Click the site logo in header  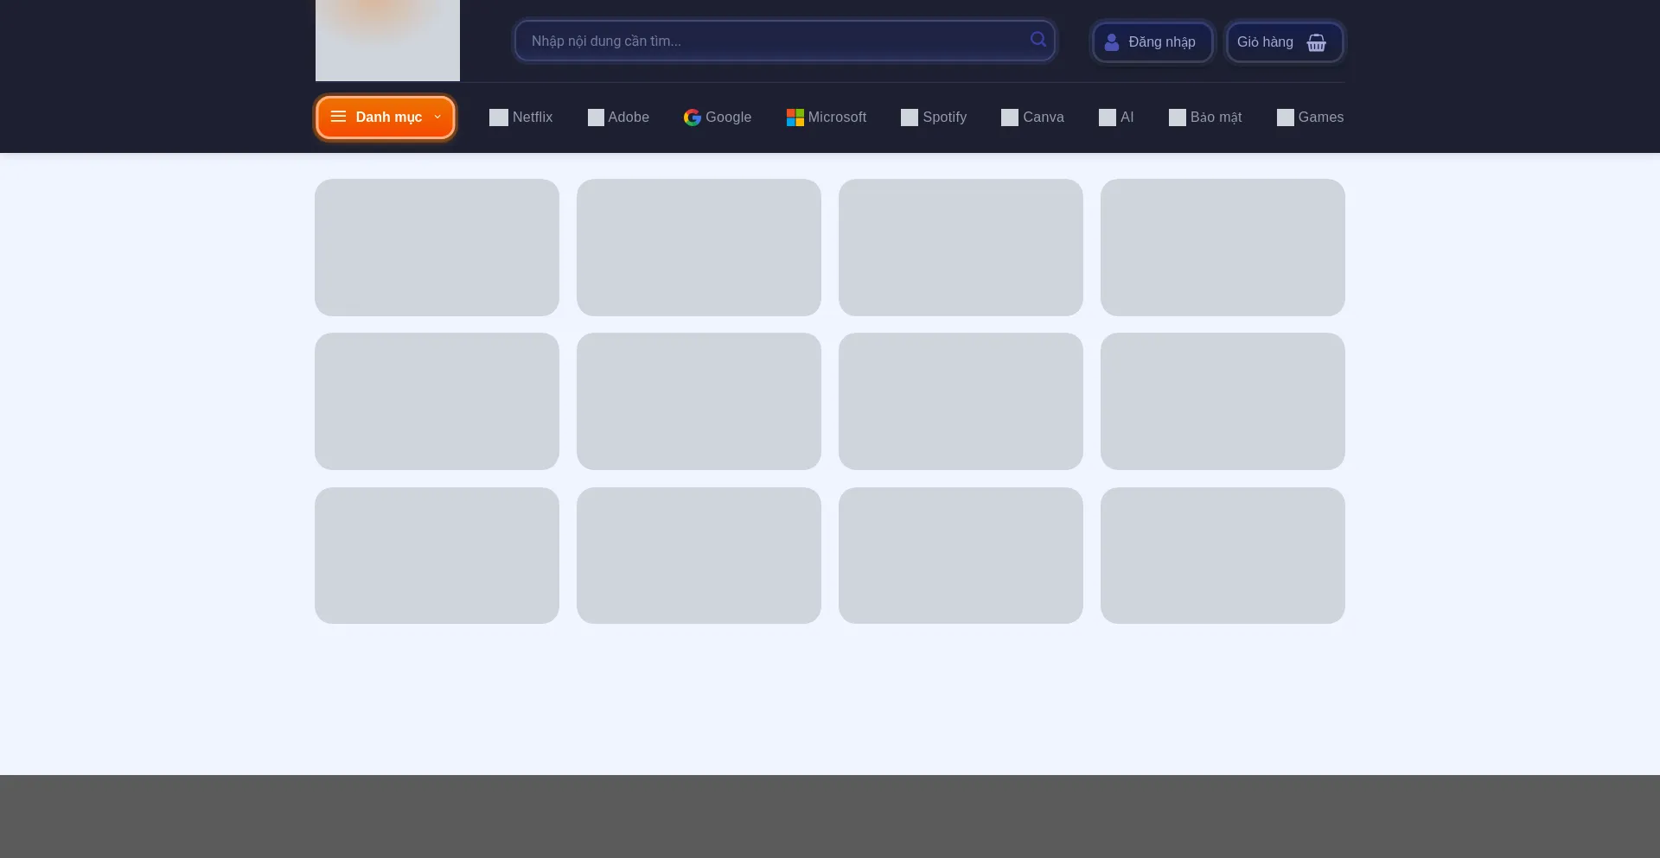387,40
